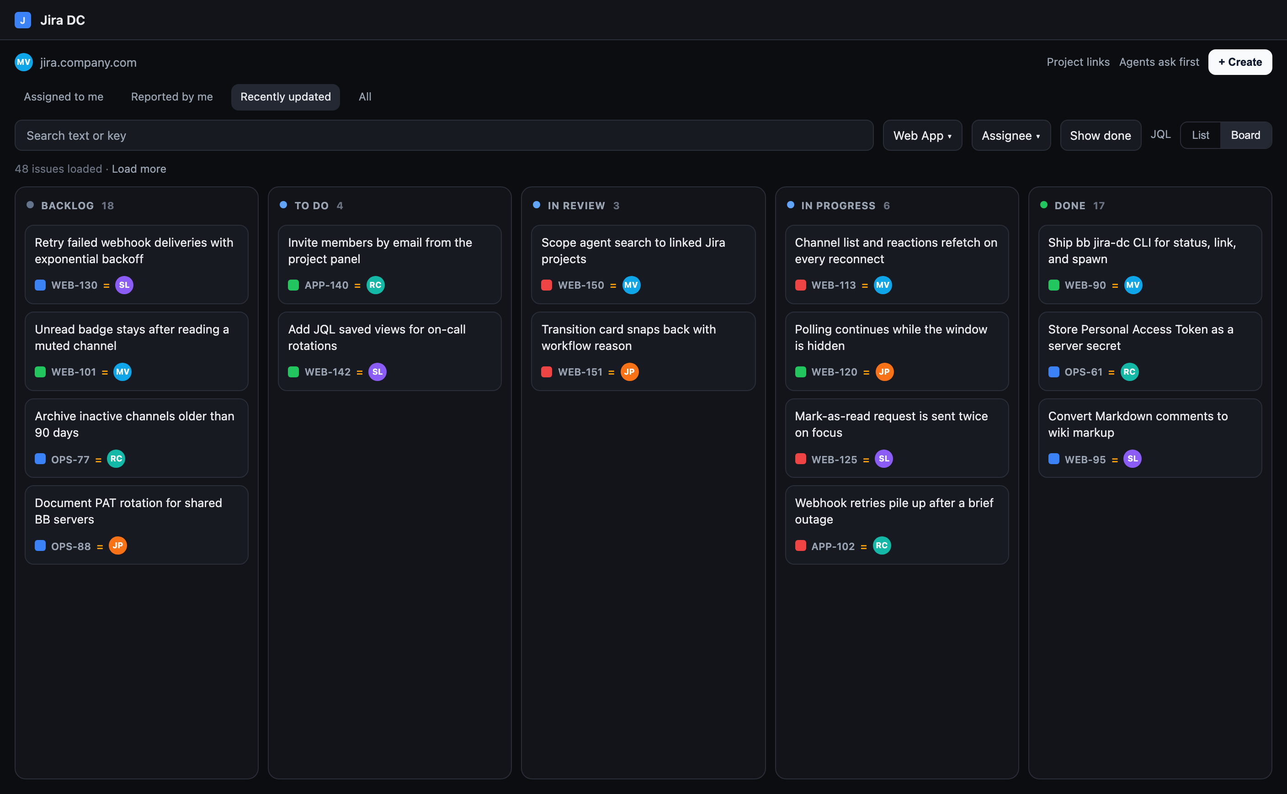Open the WEB-95 issue key
Viewport: 1287px width, 794px height.
click(1085, 460)
